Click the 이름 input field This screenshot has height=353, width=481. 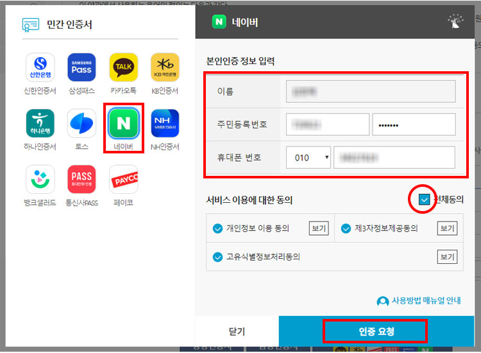[x=371, y=92]
